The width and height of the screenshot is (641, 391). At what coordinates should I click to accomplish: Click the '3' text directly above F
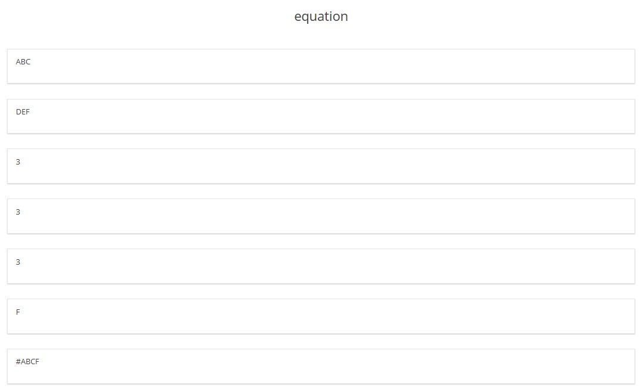tap(18, 262)
